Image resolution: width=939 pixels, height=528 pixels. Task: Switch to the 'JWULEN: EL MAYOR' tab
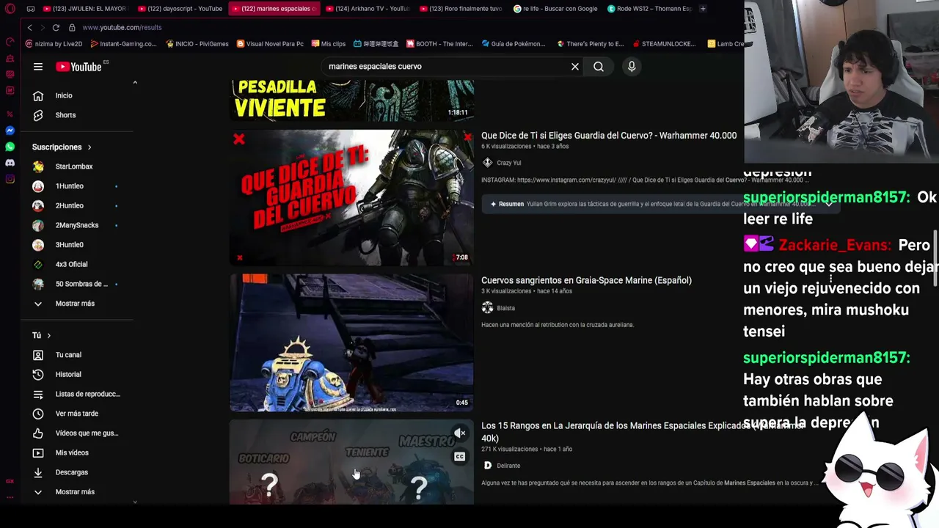84,9
